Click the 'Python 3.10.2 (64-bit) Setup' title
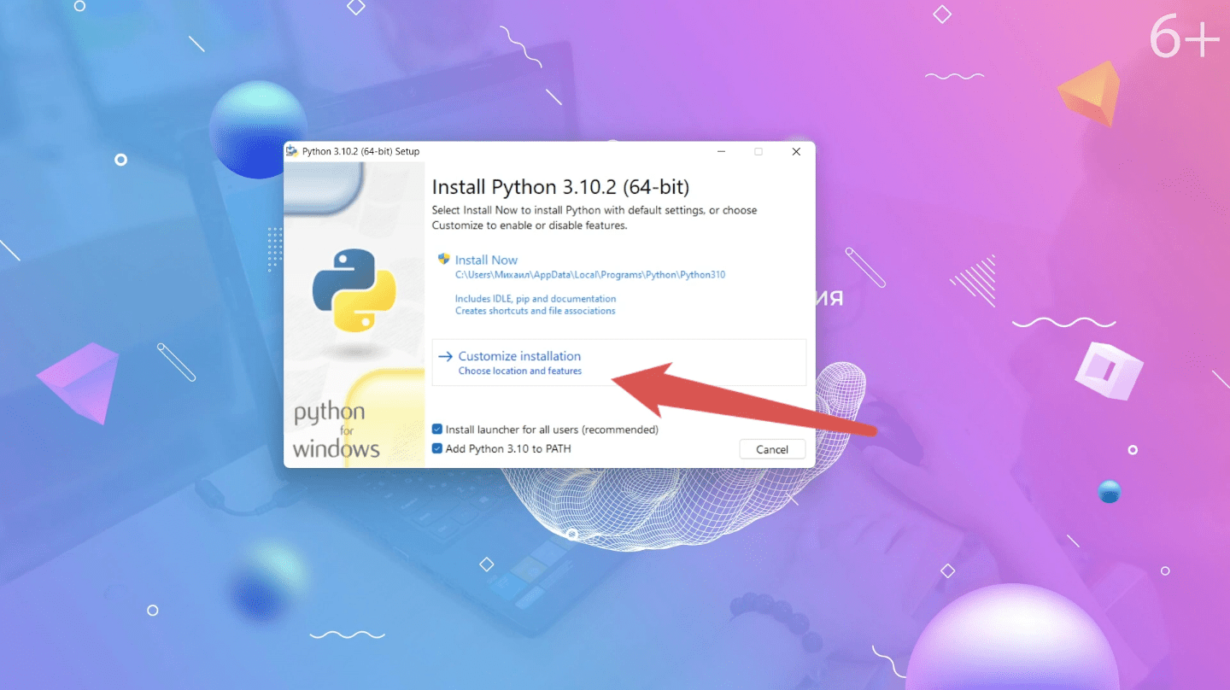The width and height of the screenshot is (1230, 690). [361, 152]
